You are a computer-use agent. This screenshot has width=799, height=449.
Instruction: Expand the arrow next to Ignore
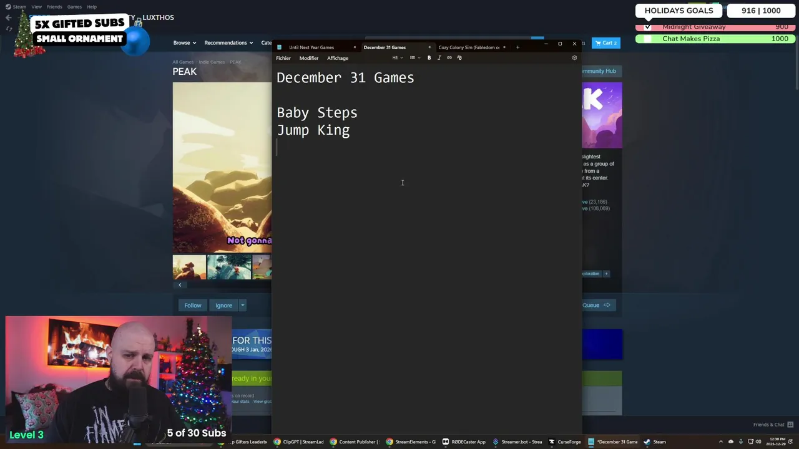242,306
